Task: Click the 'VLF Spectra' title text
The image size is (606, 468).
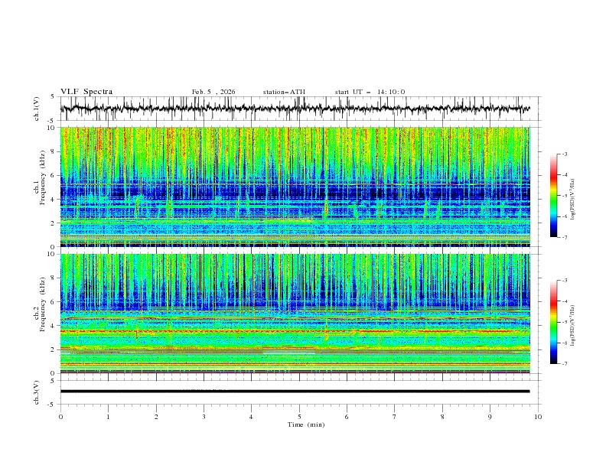Action: [x=86, y=92]
